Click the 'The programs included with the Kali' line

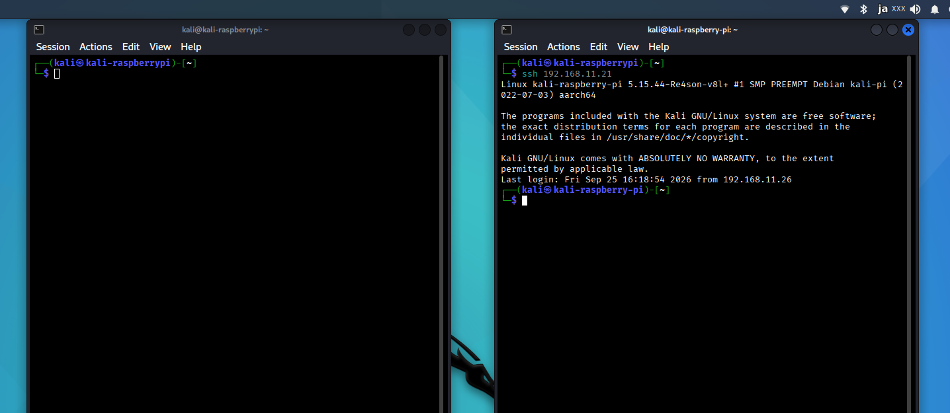pos(689,116)
